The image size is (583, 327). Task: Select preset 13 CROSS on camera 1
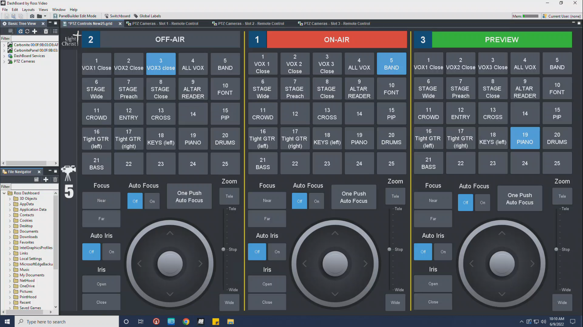point(327,114)
